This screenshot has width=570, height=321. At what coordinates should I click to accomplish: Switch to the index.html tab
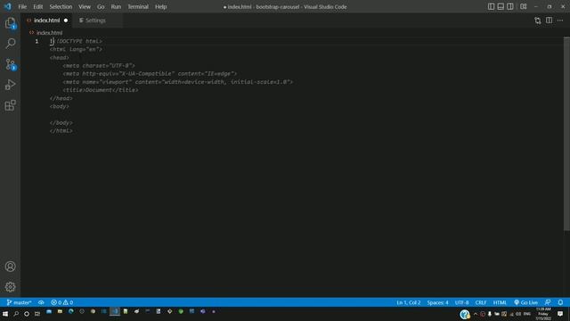coord(46,21)
